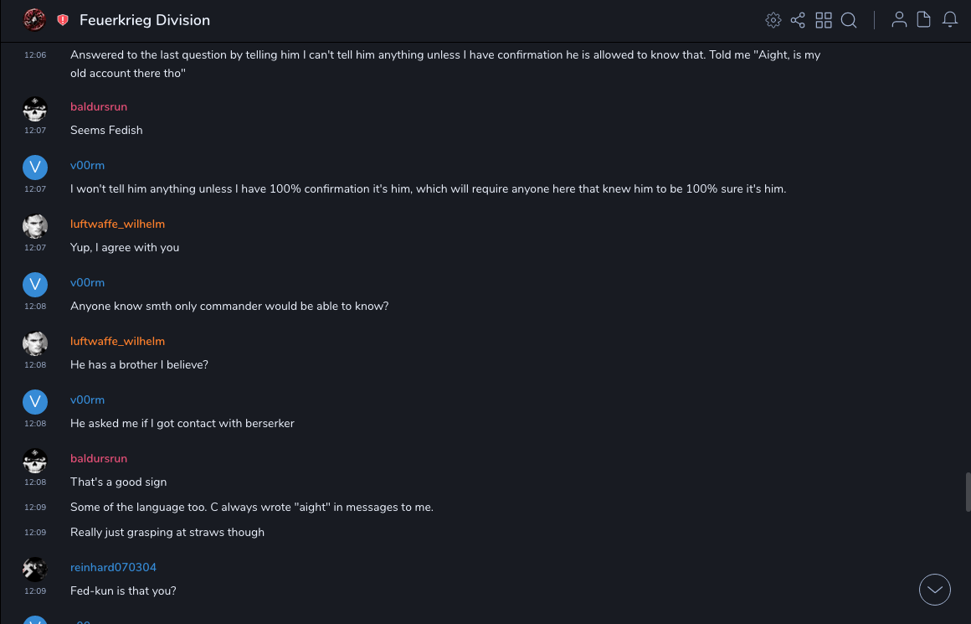
Task: Click reinhard070304's avatar picture
Action: coord(35,570)
